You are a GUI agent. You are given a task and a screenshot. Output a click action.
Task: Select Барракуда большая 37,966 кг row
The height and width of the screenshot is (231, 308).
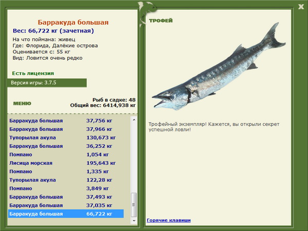pyautogui.click(x=66, y=129)
